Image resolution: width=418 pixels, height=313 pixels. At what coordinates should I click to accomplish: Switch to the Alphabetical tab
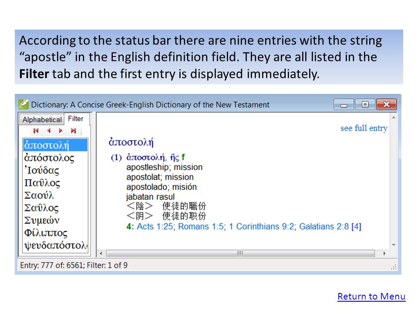[x=42, y=120]
